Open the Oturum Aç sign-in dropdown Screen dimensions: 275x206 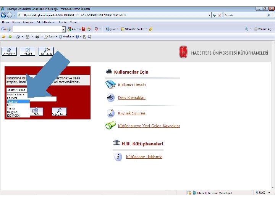coord(264,29)
